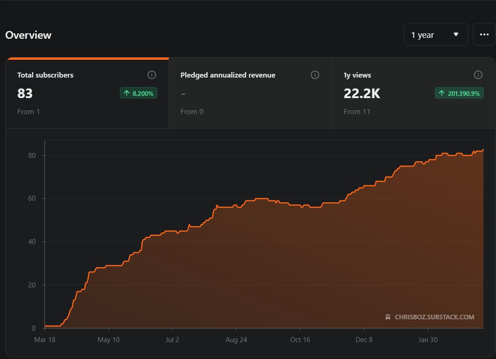Click the 'From 1' subscribers baseline text
Viewport: 496px width, 359px height.
[x=28, y=111]
